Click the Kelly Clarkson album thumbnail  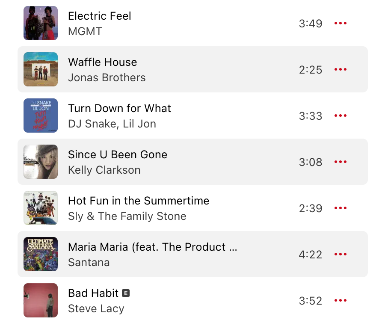pyautogui.click(x=41, y=162)
